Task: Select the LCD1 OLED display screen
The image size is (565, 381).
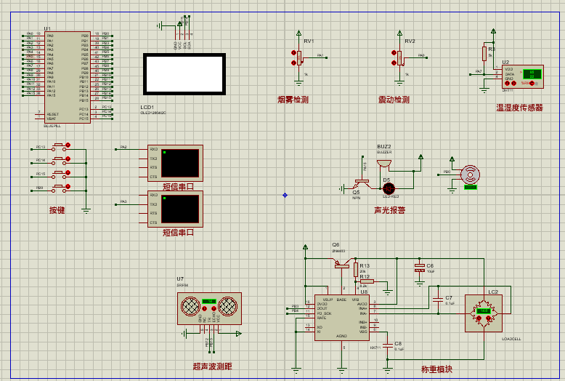Action: tap(184, 74)
